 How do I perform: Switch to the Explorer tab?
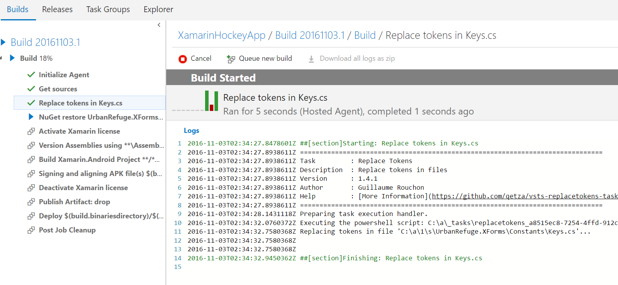pyautogui.click(x=158, y=9)
